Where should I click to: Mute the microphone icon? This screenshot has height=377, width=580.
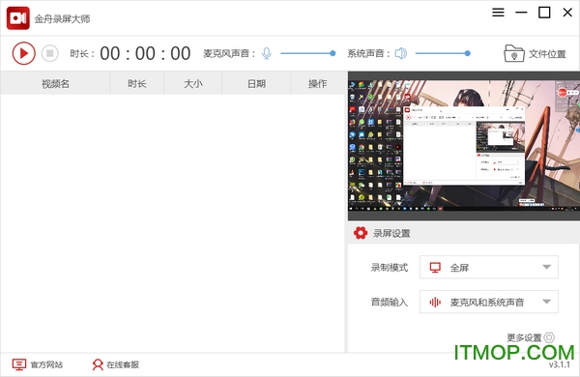267,53
